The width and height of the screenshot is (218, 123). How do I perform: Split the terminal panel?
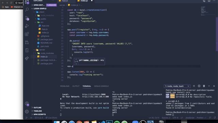(199, 86)
